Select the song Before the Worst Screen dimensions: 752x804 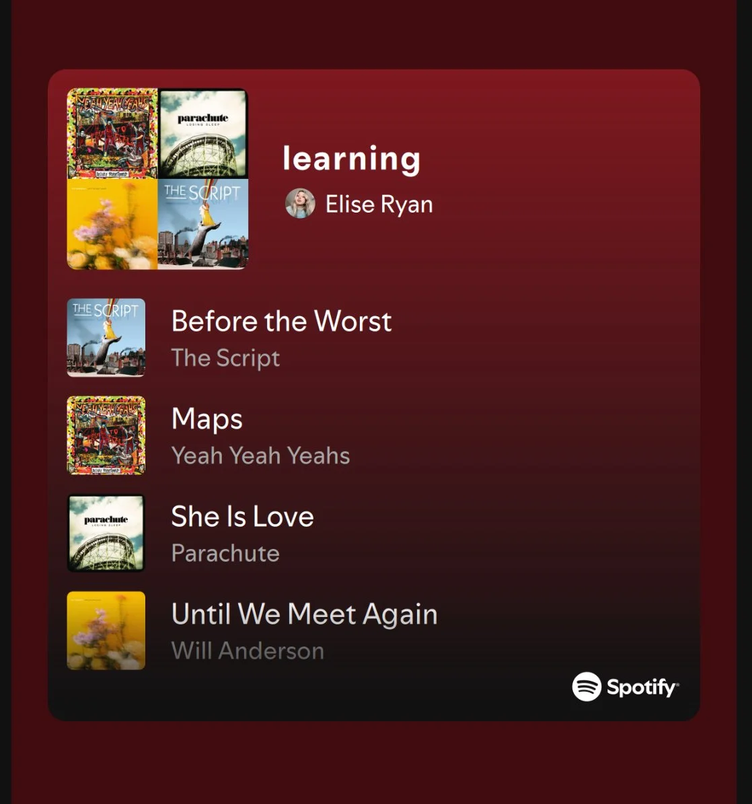[281, 321]
